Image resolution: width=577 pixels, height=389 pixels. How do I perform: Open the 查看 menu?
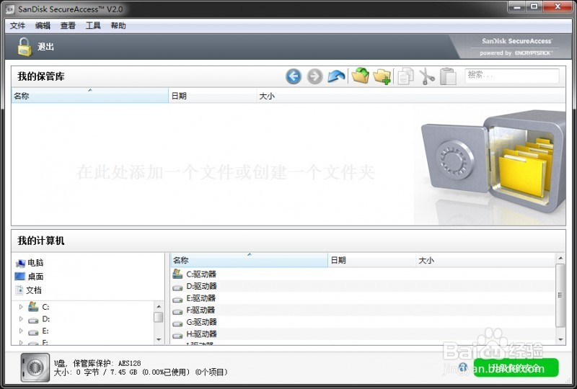pyautogui.click(x=68, y=26)
